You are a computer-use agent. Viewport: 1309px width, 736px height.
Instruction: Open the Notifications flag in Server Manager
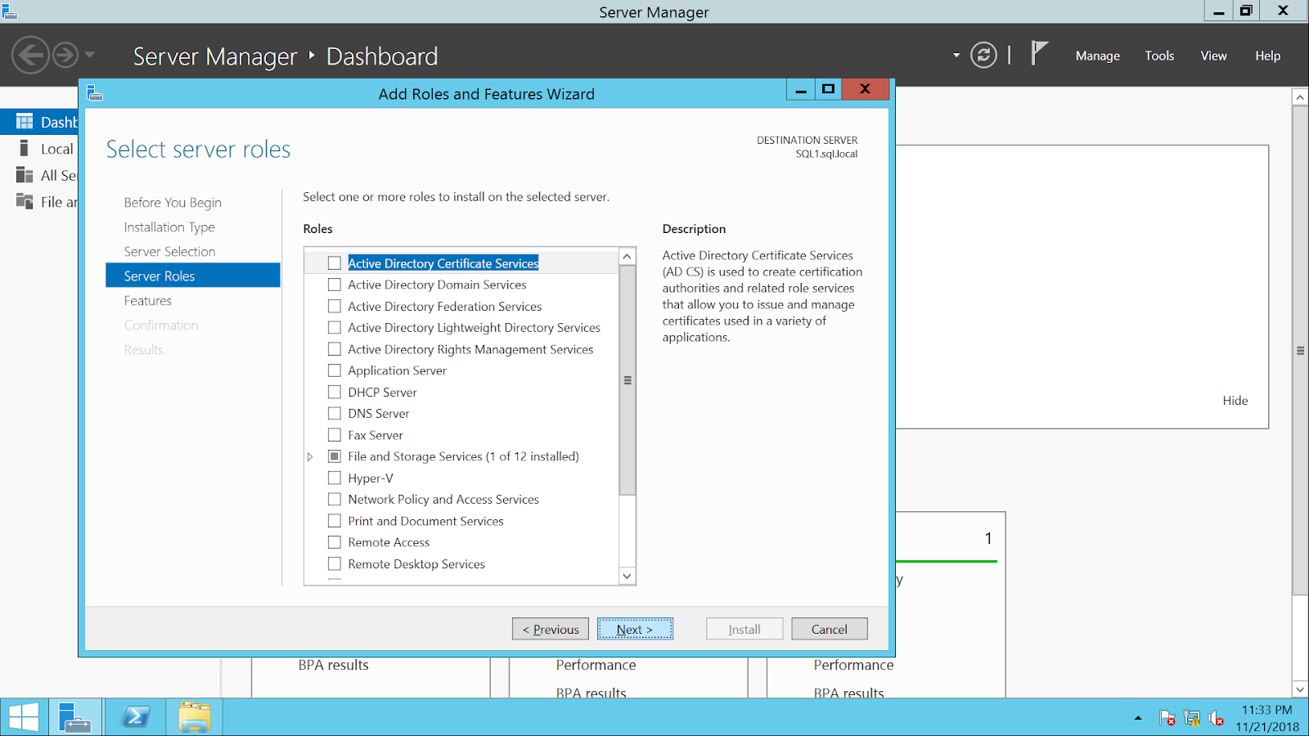tap(1038, 55)
